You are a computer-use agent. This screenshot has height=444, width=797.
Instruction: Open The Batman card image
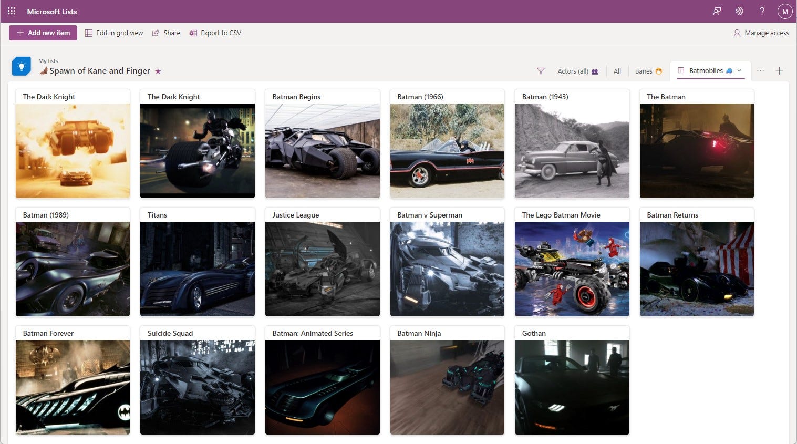(697, 151)
